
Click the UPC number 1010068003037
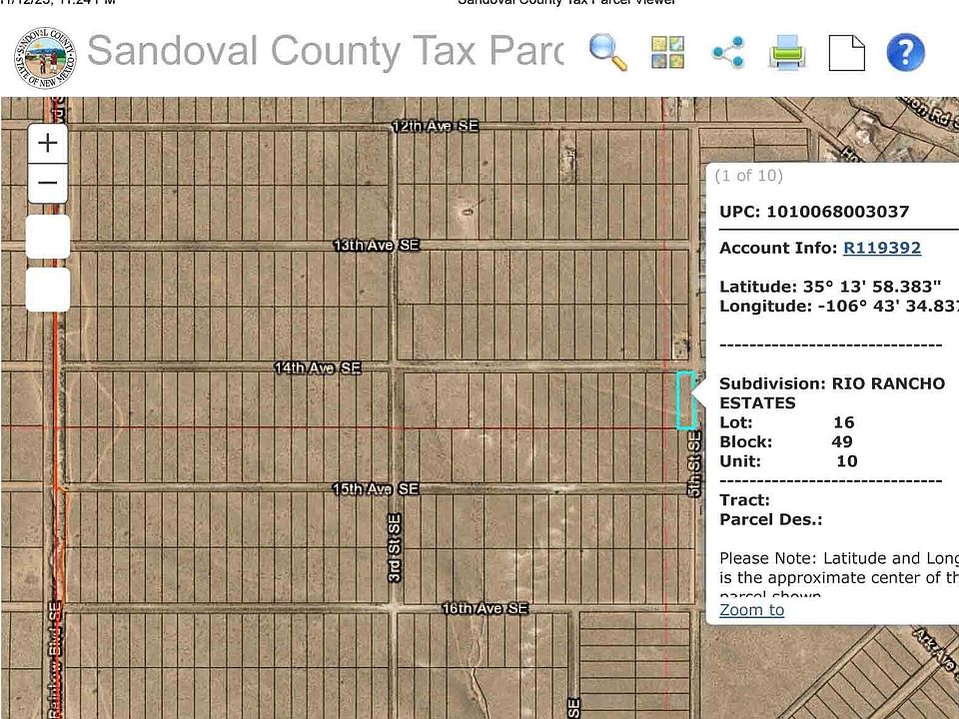point(837,212)
